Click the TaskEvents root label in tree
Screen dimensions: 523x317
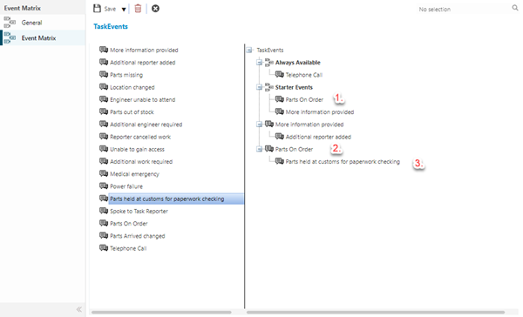270,50
